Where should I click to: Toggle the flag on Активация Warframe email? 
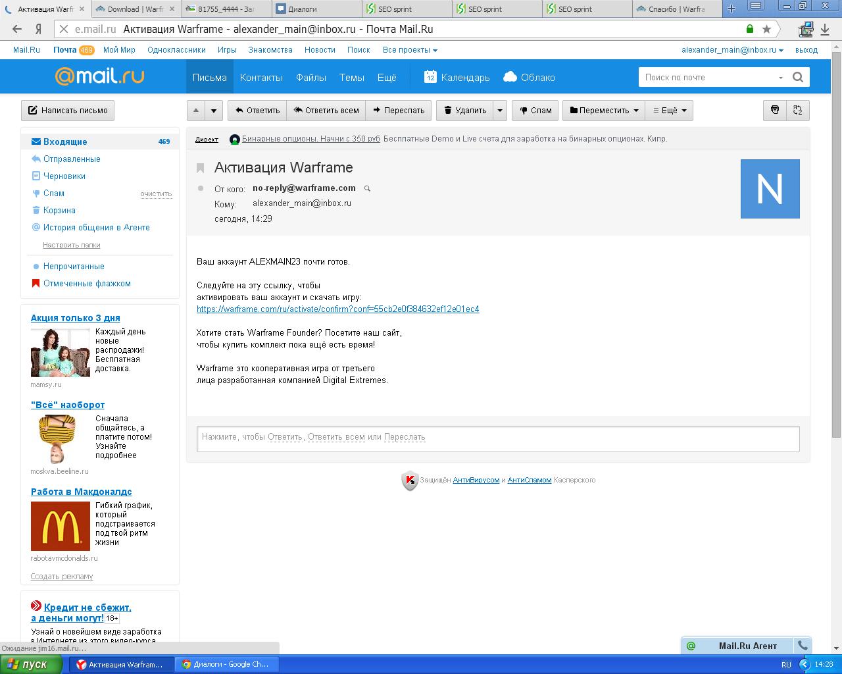point(201,168)
